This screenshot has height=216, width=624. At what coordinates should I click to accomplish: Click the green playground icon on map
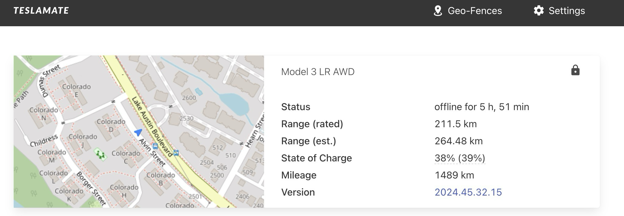(x=100, y=154)
